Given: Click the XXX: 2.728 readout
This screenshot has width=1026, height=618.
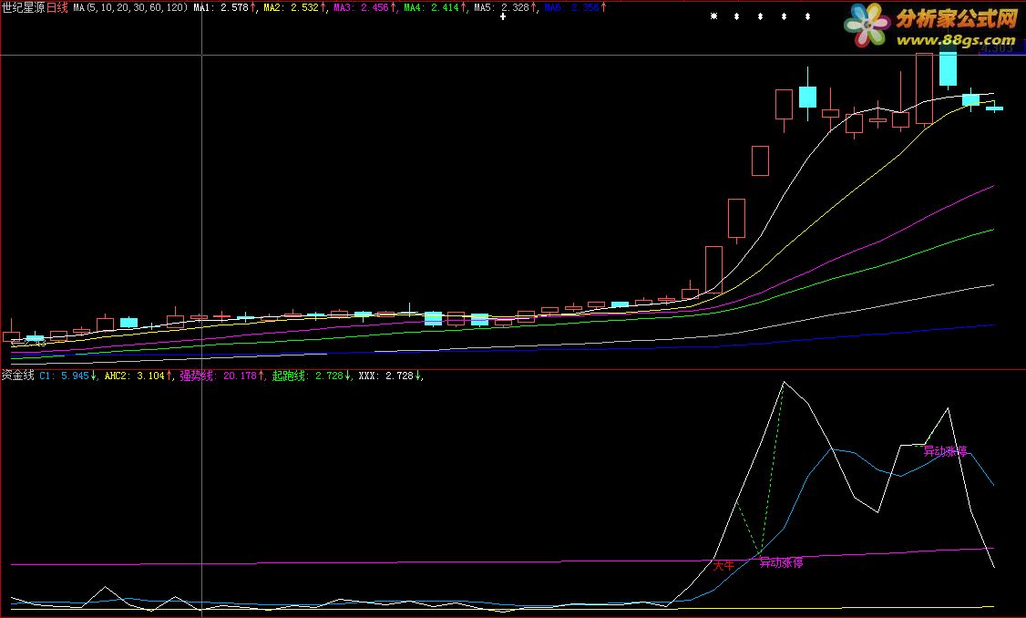Looking at the screenshot, I should coord(386,376).
